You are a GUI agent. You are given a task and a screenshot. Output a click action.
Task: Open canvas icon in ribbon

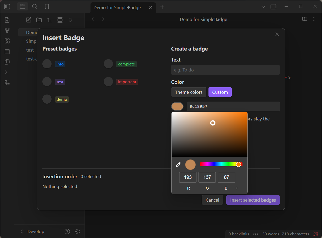point(7,41)
